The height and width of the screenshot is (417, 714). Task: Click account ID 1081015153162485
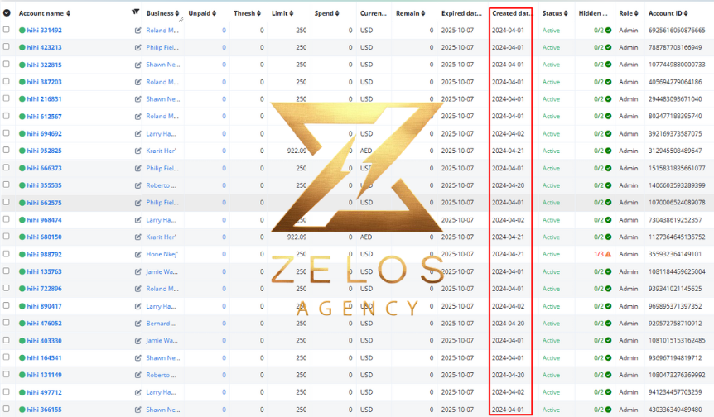click(x=677, y=341)
